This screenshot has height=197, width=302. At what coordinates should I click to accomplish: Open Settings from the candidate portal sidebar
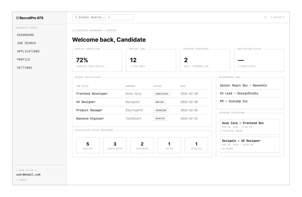(x=24, y=67)
